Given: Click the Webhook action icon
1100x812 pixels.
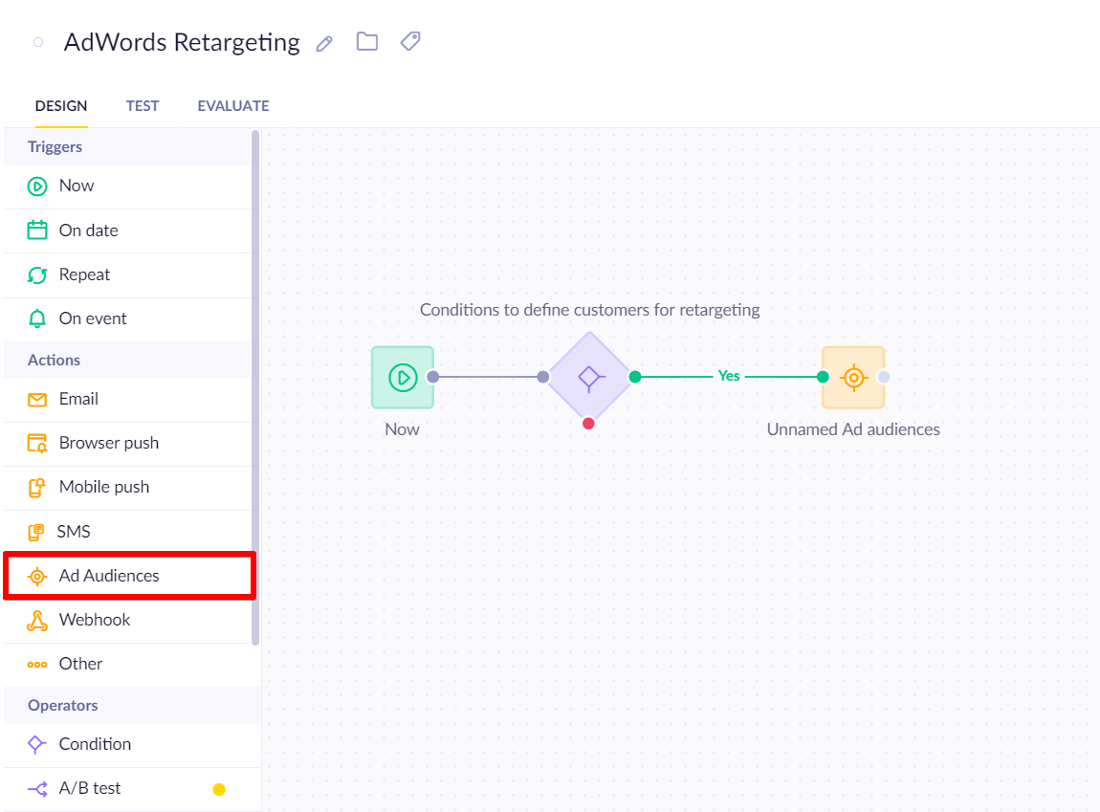Looking at the screenshot, I should click(x=37, y=621).
